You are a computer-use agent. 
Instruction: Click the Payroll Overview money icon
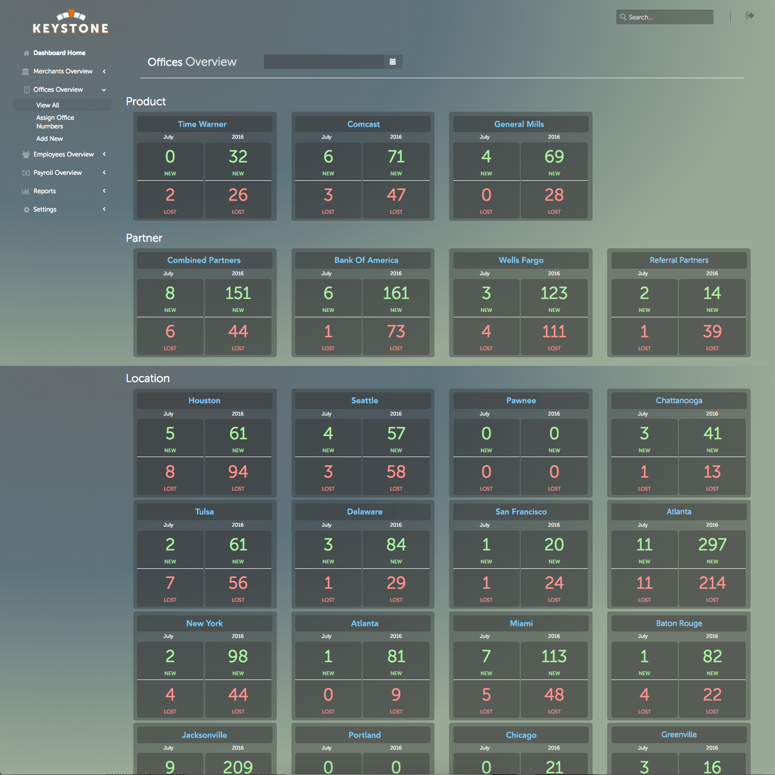coord(26,173)
